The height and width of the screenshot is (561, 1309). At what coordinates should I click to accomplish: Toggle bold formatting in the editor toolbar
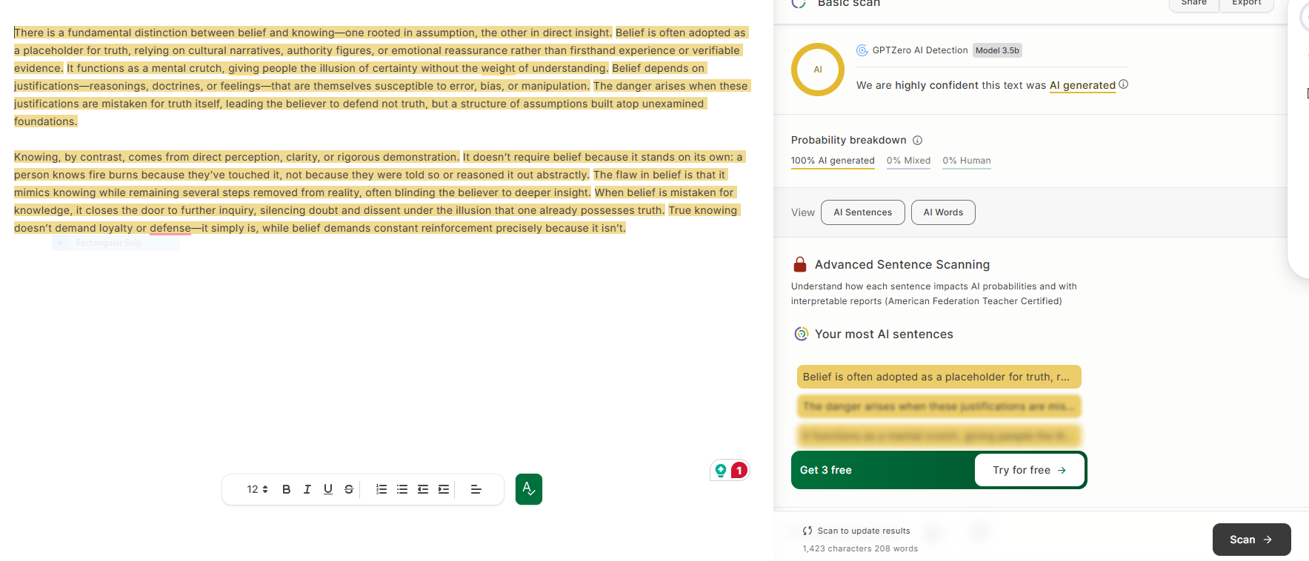287,489
